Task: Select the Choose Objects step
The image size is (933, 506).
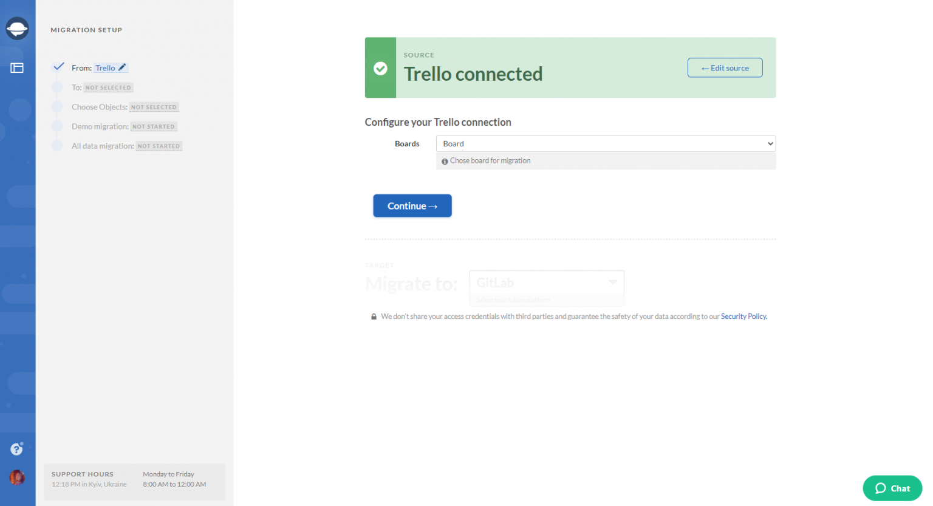Action: point(125,107)
